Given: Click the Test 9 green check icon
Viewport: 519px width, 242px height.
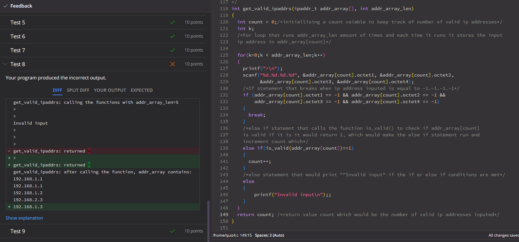Looking at the screenshot, I should pyautogui.click(x=172, y=231).
